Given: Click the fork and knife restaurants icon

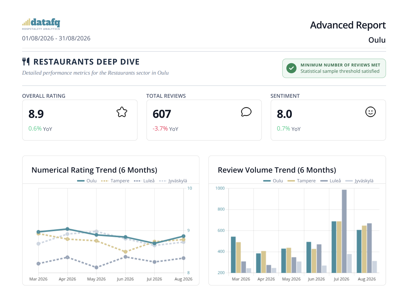Looking at the screenshot, I should [x=26, y=62].
